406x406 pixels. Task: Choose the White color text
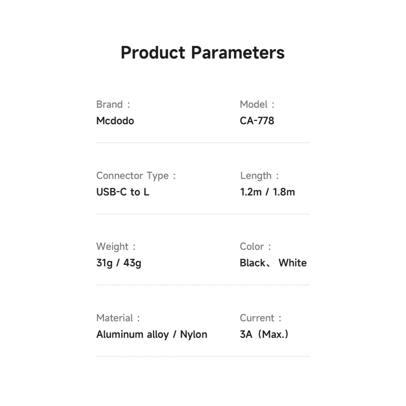click(x=293, y=263)
